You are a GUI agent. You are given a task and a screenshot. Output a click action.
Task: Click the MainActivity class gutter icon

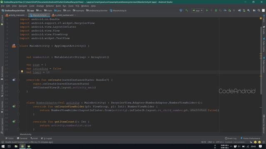point(14,46)
